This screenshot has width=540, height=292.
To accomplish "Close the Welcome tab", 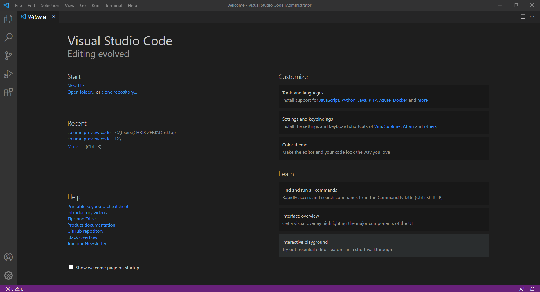I will click(54, 17).
